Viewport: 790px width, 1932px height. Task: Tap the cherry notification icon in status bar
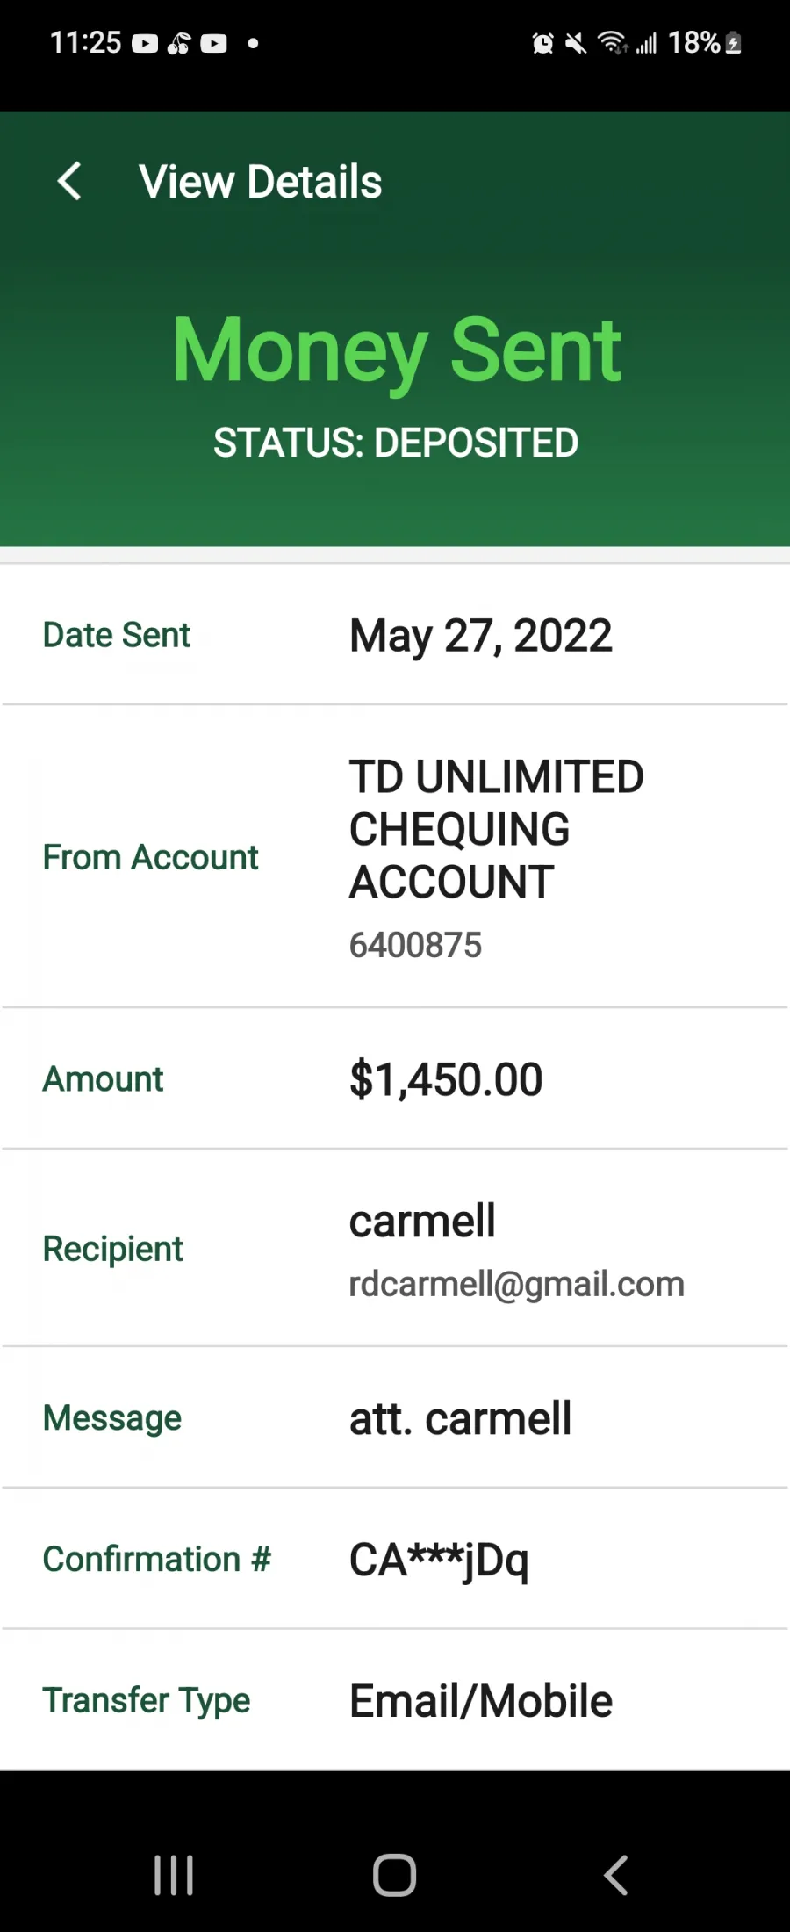179,43
